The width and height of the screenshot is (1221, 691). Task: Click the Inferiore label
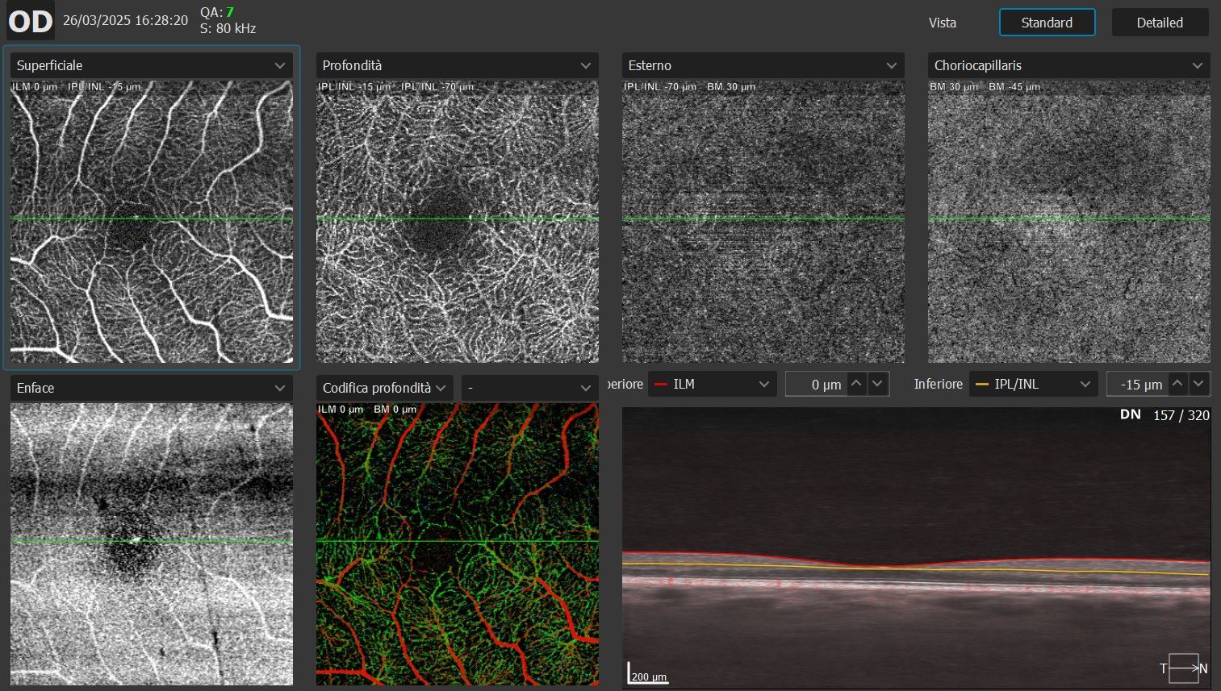938,384
